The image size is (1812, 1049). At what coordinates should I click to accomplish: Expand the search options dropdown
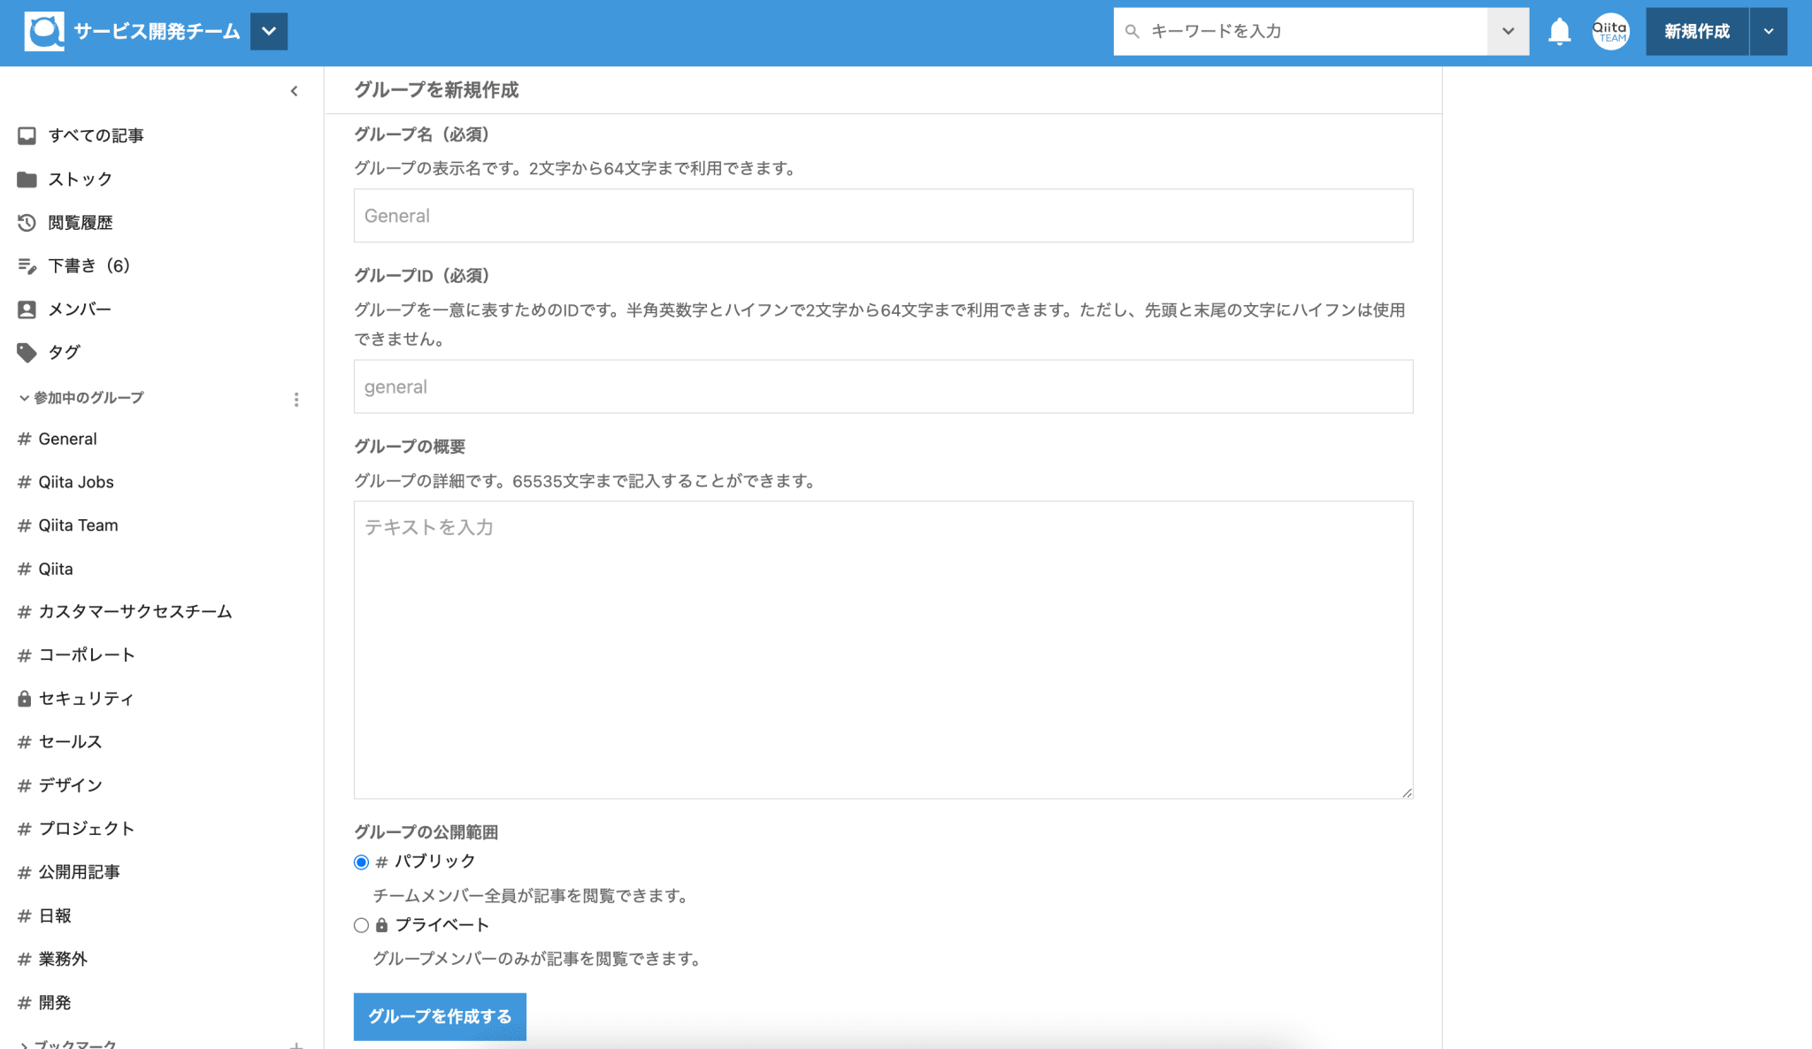click(1508, 32)
